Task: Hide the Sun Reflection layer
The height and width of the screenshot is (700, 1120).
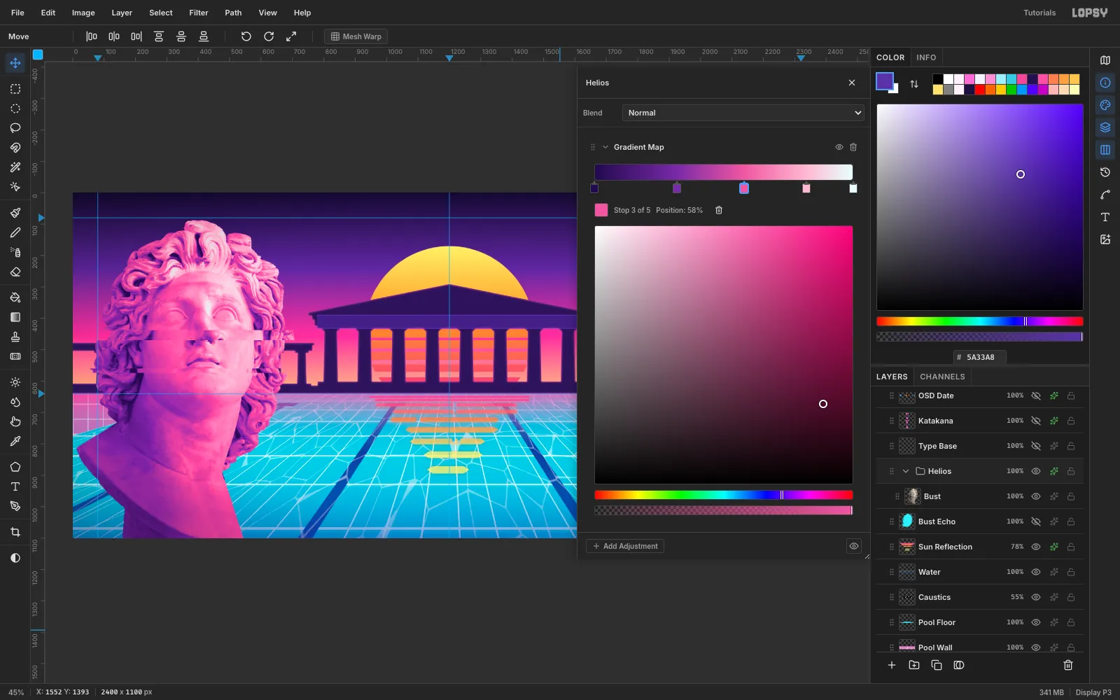Action: click(x=1036, y=547)
